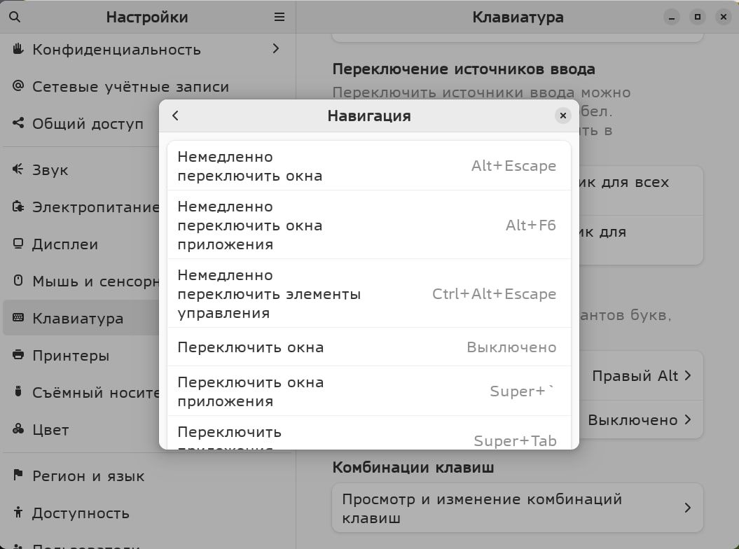Open the Выключено compose key option
The image size is (739, 549).
pyautogui.click(x=639, y=420)
